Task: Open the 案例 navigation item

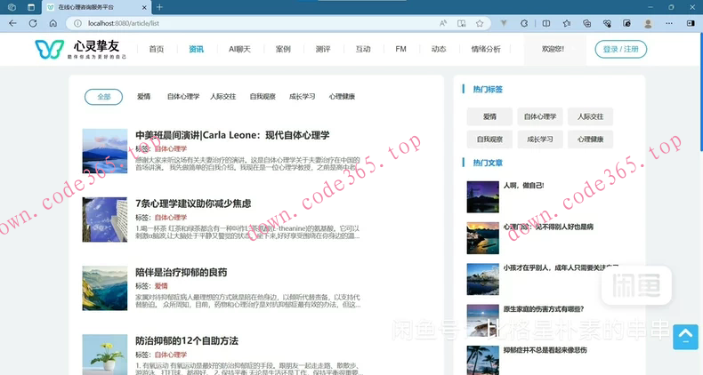Action: click(283, 49)
